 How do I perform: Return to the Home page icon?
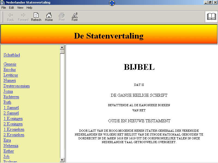(x=49, y=15)
